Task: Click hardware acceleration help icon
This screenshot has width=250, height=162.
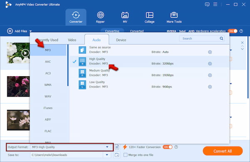Action: click(x=241, y=31)
